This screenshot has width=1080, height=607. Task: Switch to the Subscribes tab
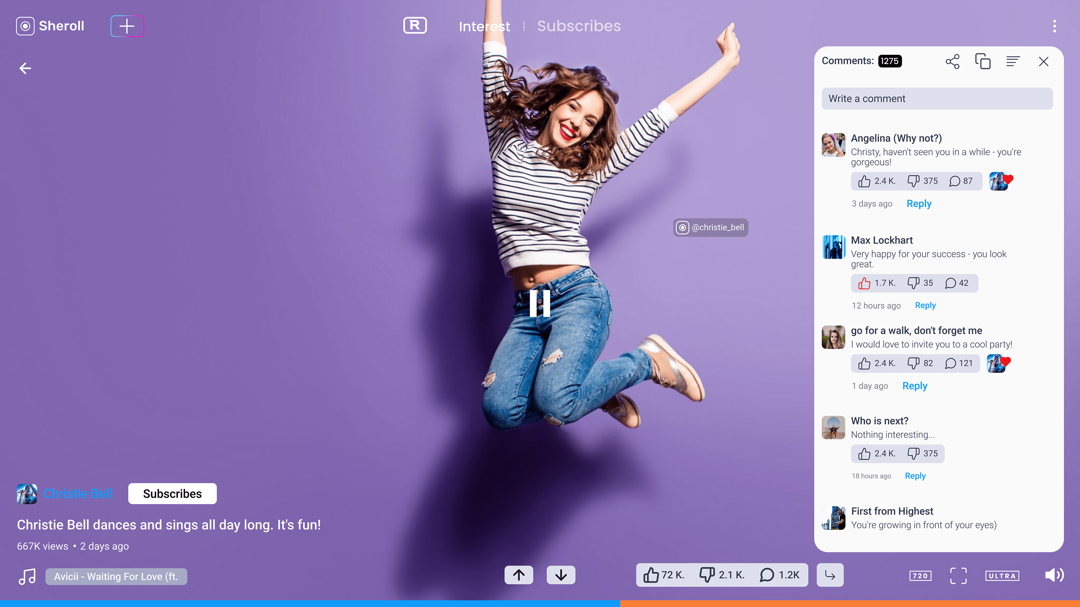(579, 26)
